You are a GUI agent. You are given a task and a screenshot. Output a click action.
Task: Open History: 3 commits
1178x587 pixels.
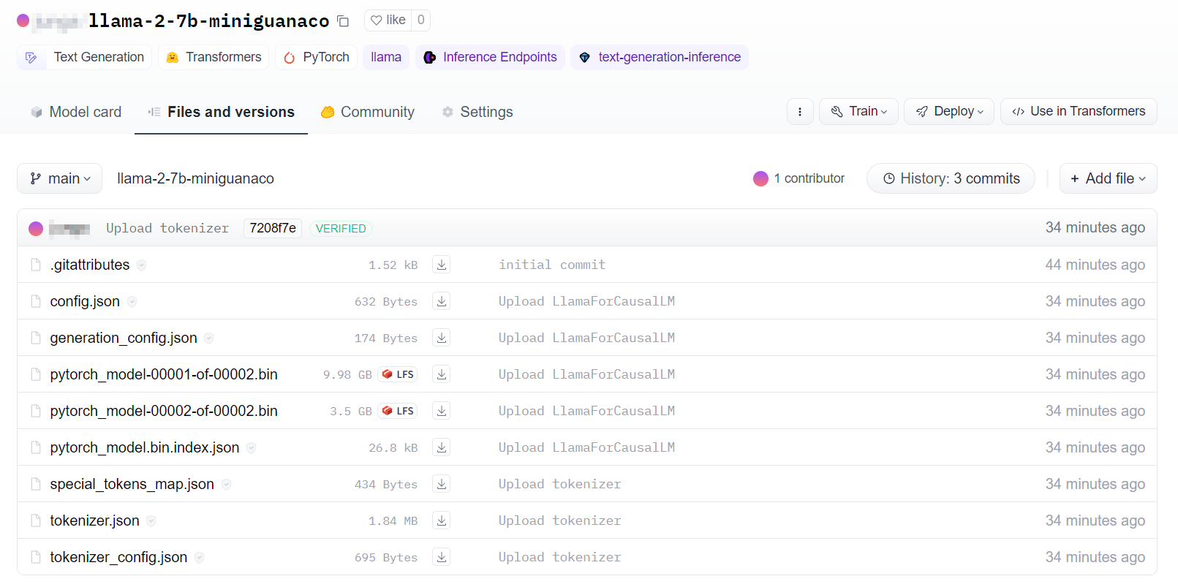[951, 178]
